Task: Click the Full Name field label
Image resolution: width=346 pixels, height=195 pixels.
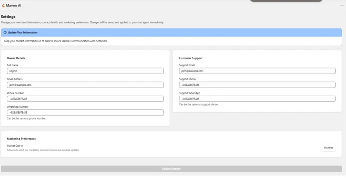Action: click(13, 65)
